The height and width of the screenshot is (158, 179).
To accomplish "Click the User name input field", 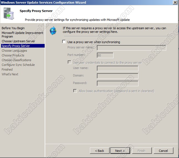I will click(x=118, y=68).
